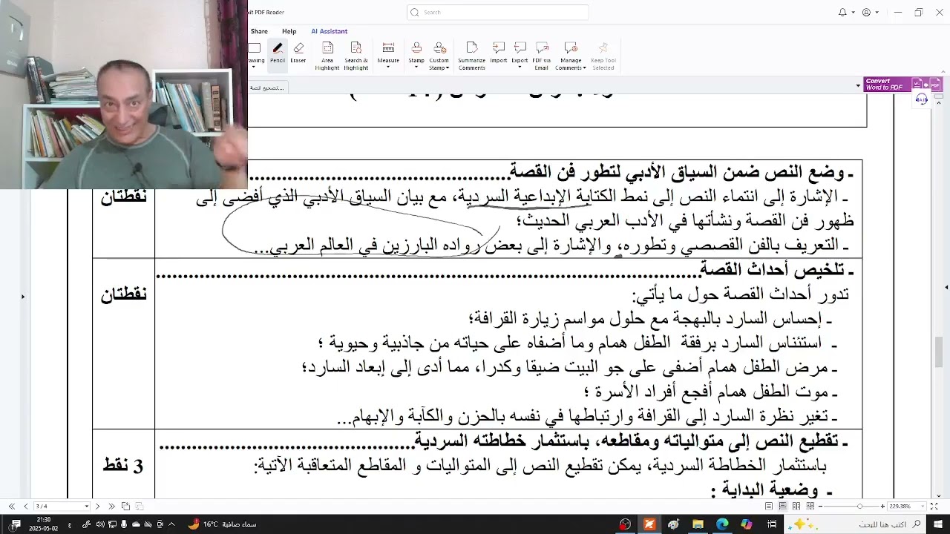Go to next page
This screenshot has width=950, height=534.
97,507
